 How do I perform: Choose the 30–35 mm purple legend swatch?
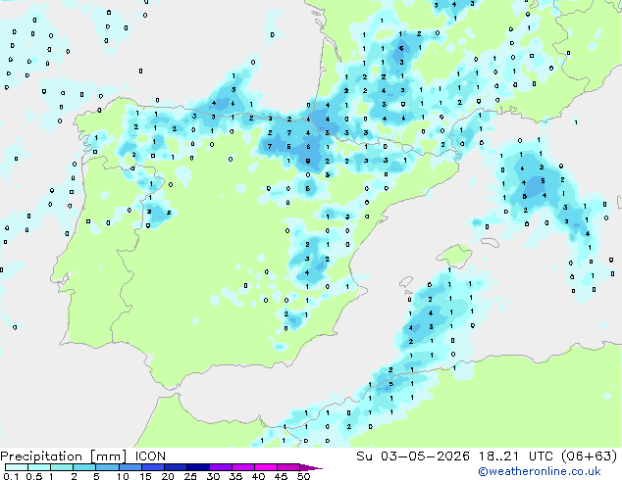tap(220, 467)
